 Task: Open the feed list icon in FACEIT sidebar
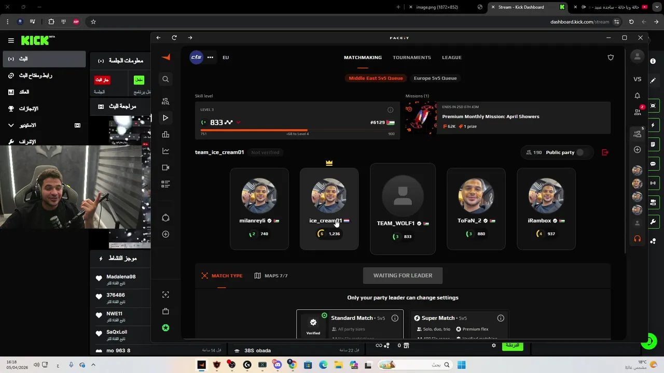point(165,184)
